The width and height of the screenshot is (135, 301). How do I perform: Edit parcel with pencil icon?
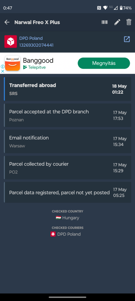(117, 22)
